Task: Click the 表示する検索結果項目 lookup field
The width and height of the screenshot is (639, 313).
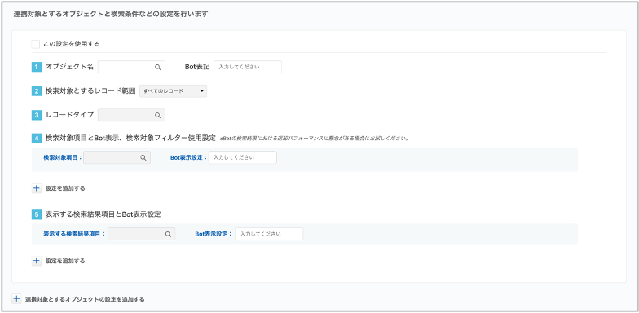Action: tap(142, 234)
